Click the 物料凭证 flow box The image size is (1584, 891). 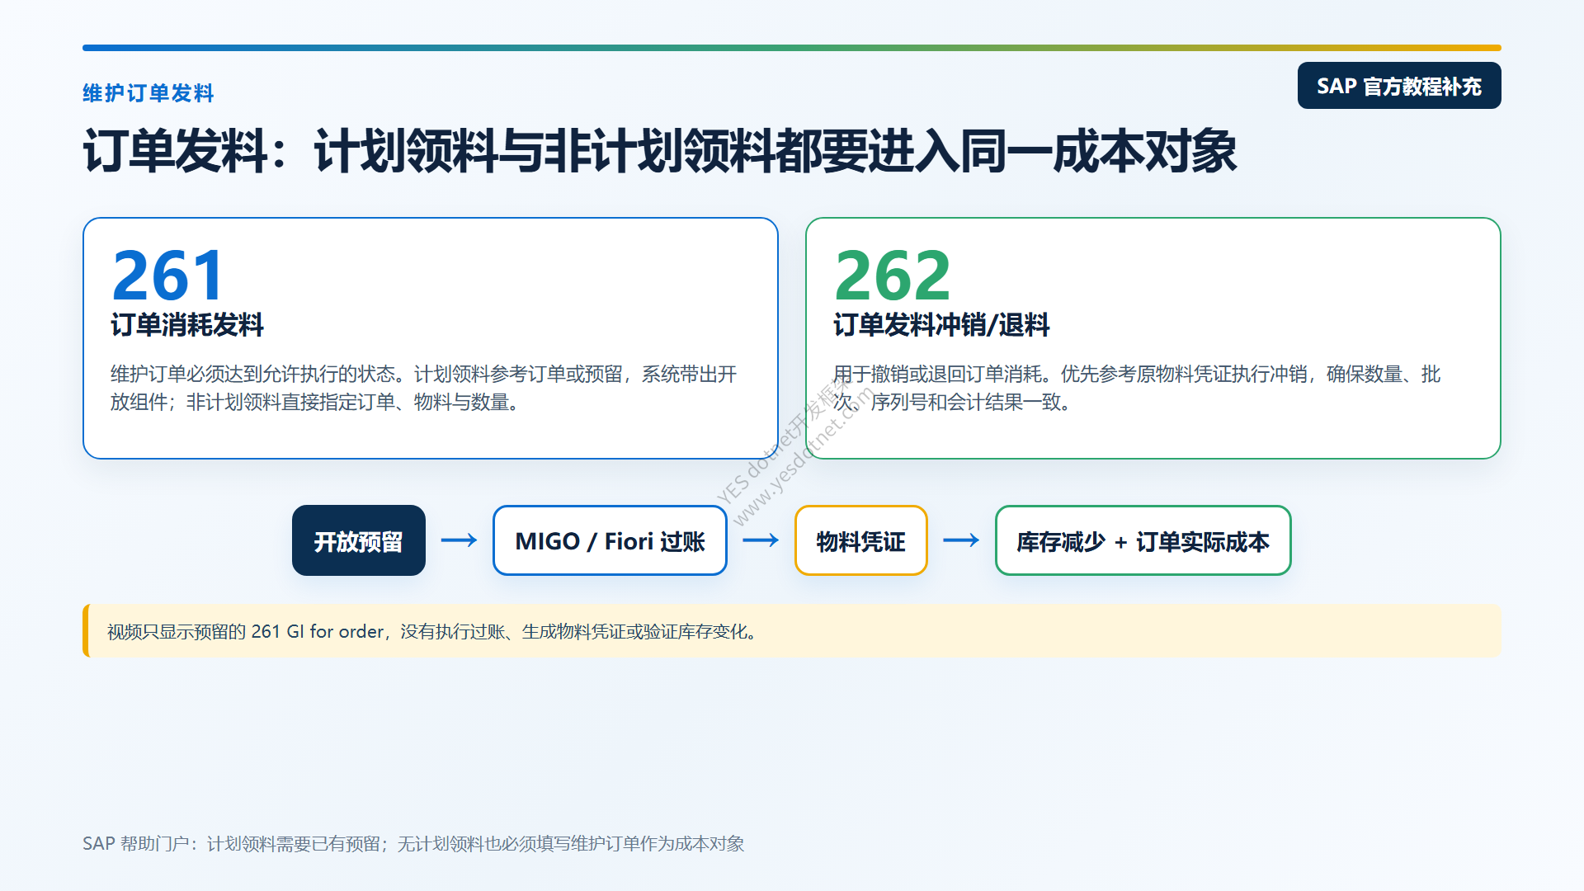861,540
